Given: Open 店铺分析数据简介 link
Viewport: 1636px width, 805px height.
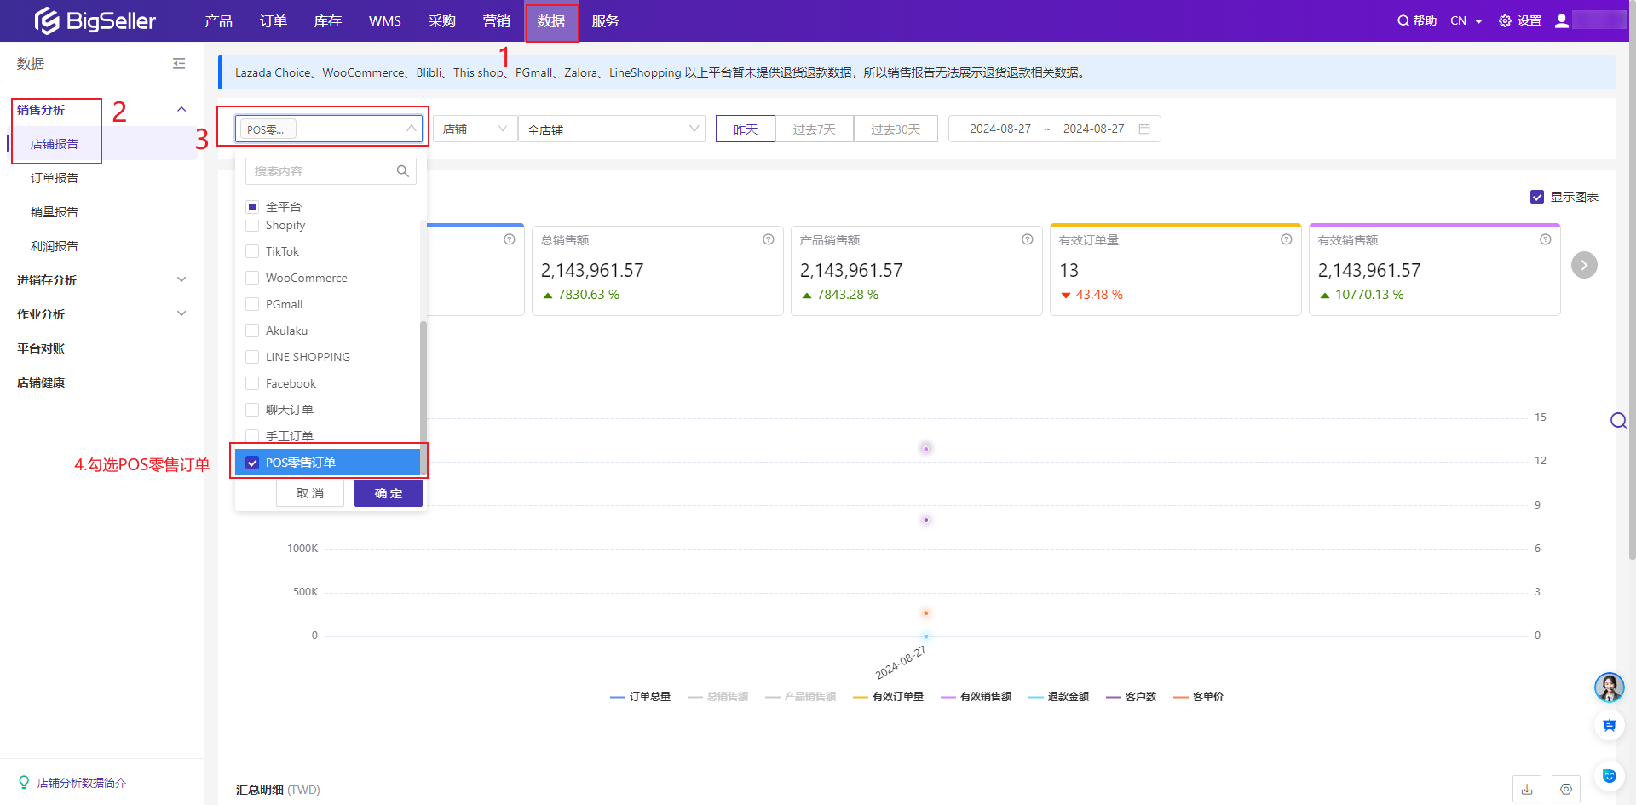Looking at the screenshot, I should pyautogui.click(x=82, y=783).
